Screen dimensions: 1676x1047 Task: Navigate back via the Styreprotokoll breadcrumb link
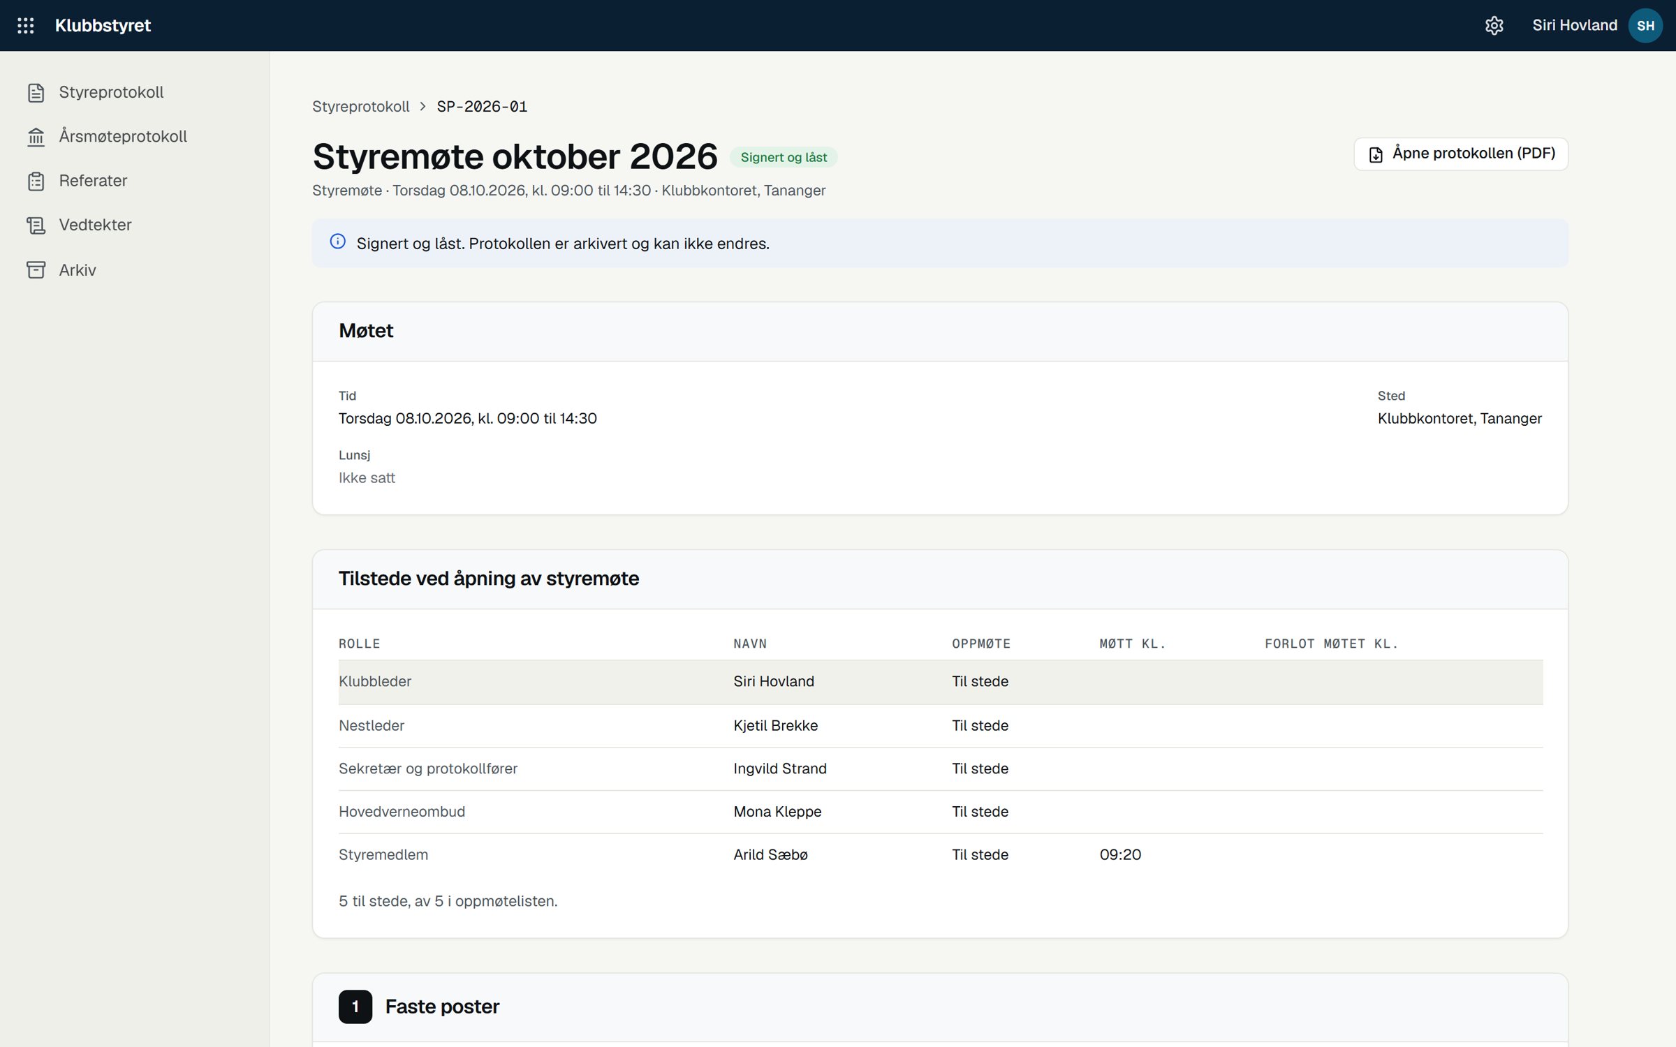361,107
